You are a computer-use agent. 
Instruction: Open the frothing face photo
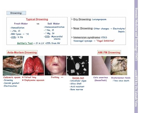[x=55, y=65]
